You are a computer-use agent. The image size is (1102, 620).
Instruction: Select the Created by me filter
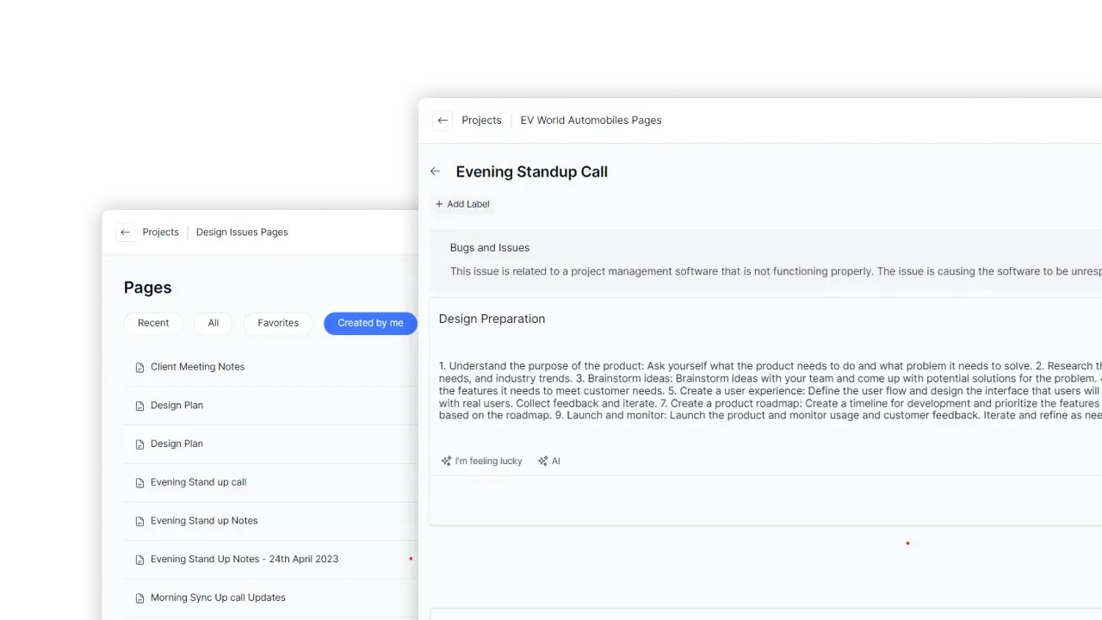pos(370,323)
